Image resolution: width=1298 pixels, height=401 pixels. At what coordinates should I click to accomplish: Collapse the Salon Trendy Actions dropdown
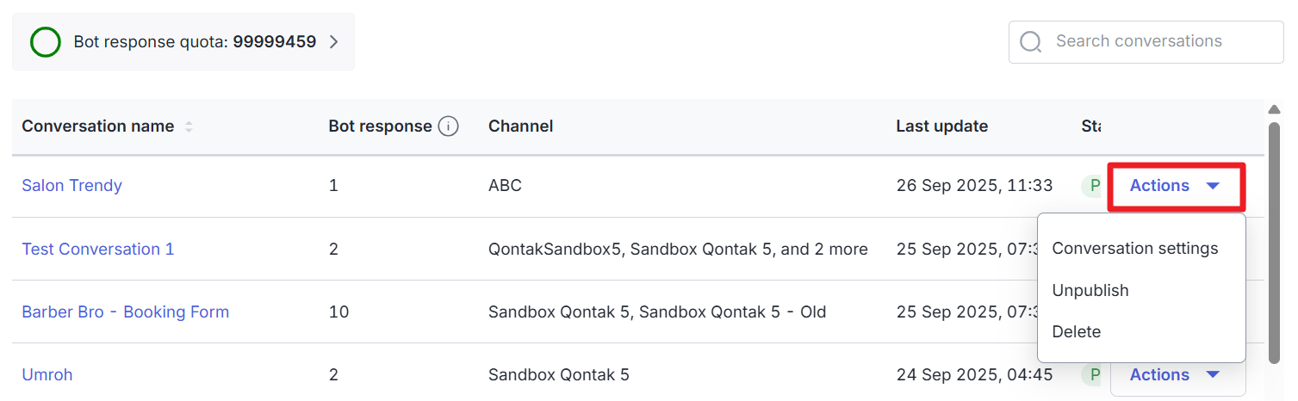point(1176,186)
